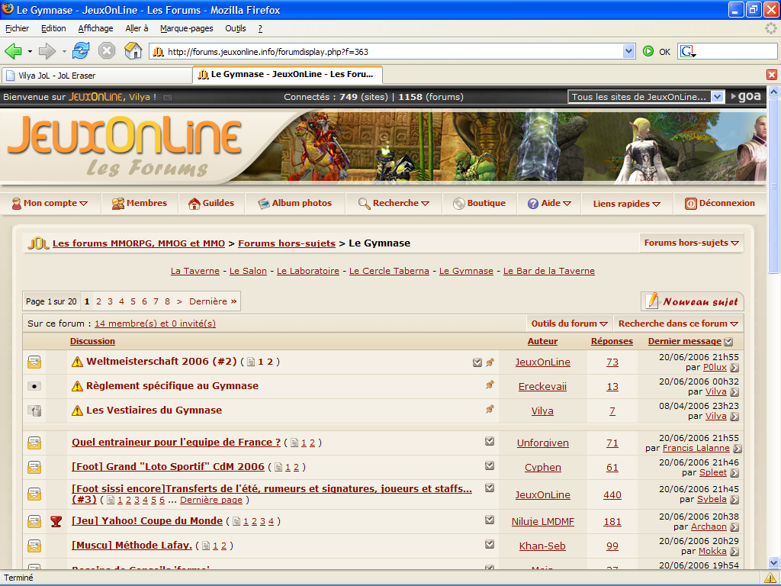Click the envelope status icon for Weltmeisterschaft thread
Image resolution: width=781 pixels, height=586 pixels.
pyautogui.click(x=34, y=362)
